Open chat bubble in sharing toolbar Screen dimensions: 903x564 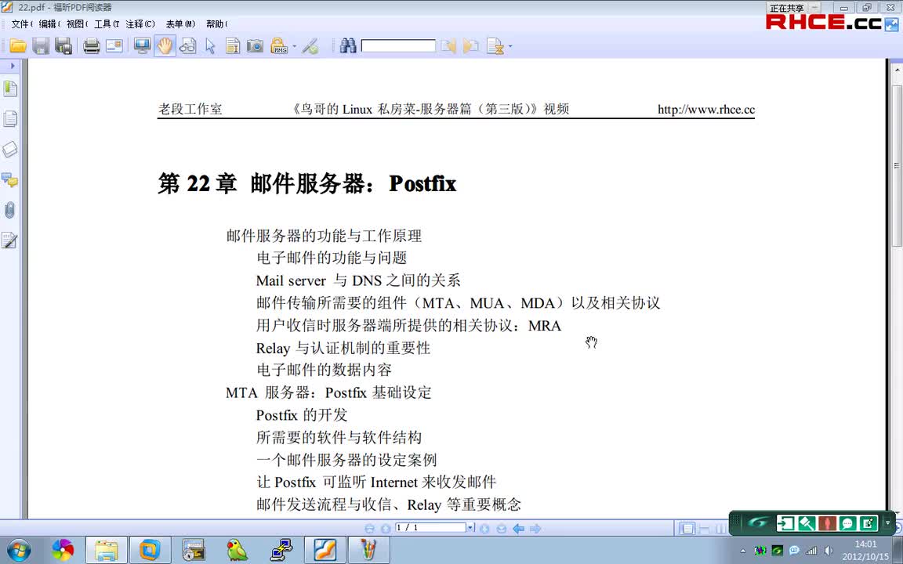pos(847,523)
